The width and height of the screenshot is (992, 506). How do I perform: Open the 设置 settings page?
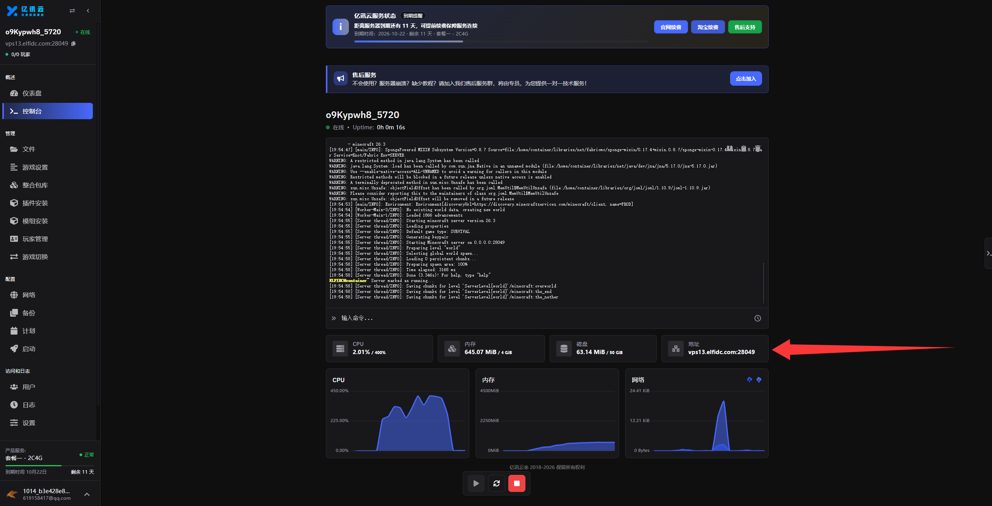[48, 423]
